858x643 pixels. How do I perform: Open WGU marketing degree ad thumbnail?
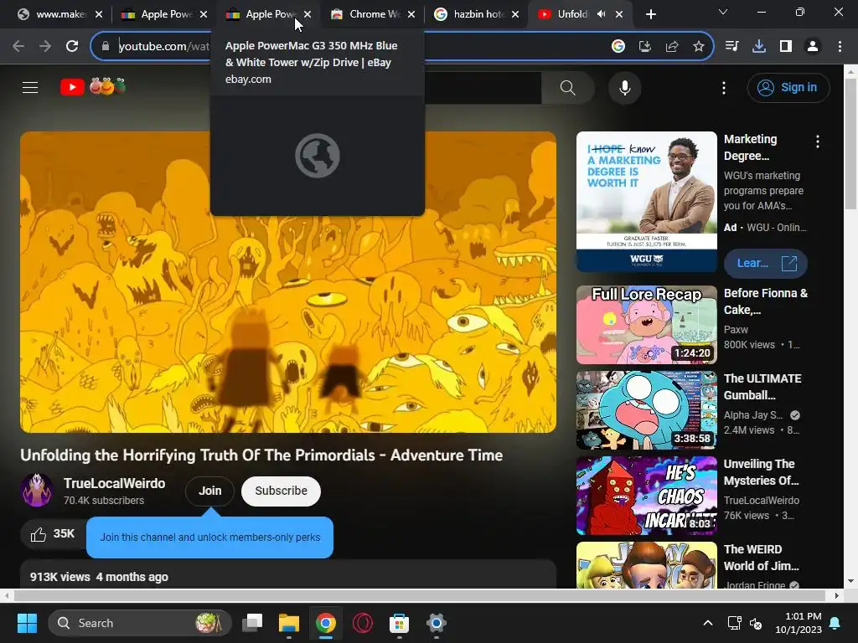(646, 202)
